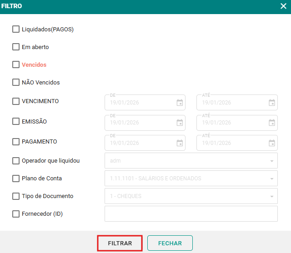291x253 pixels.
Task: Open calendar for EMISSÃO start date
Action: 180,123
